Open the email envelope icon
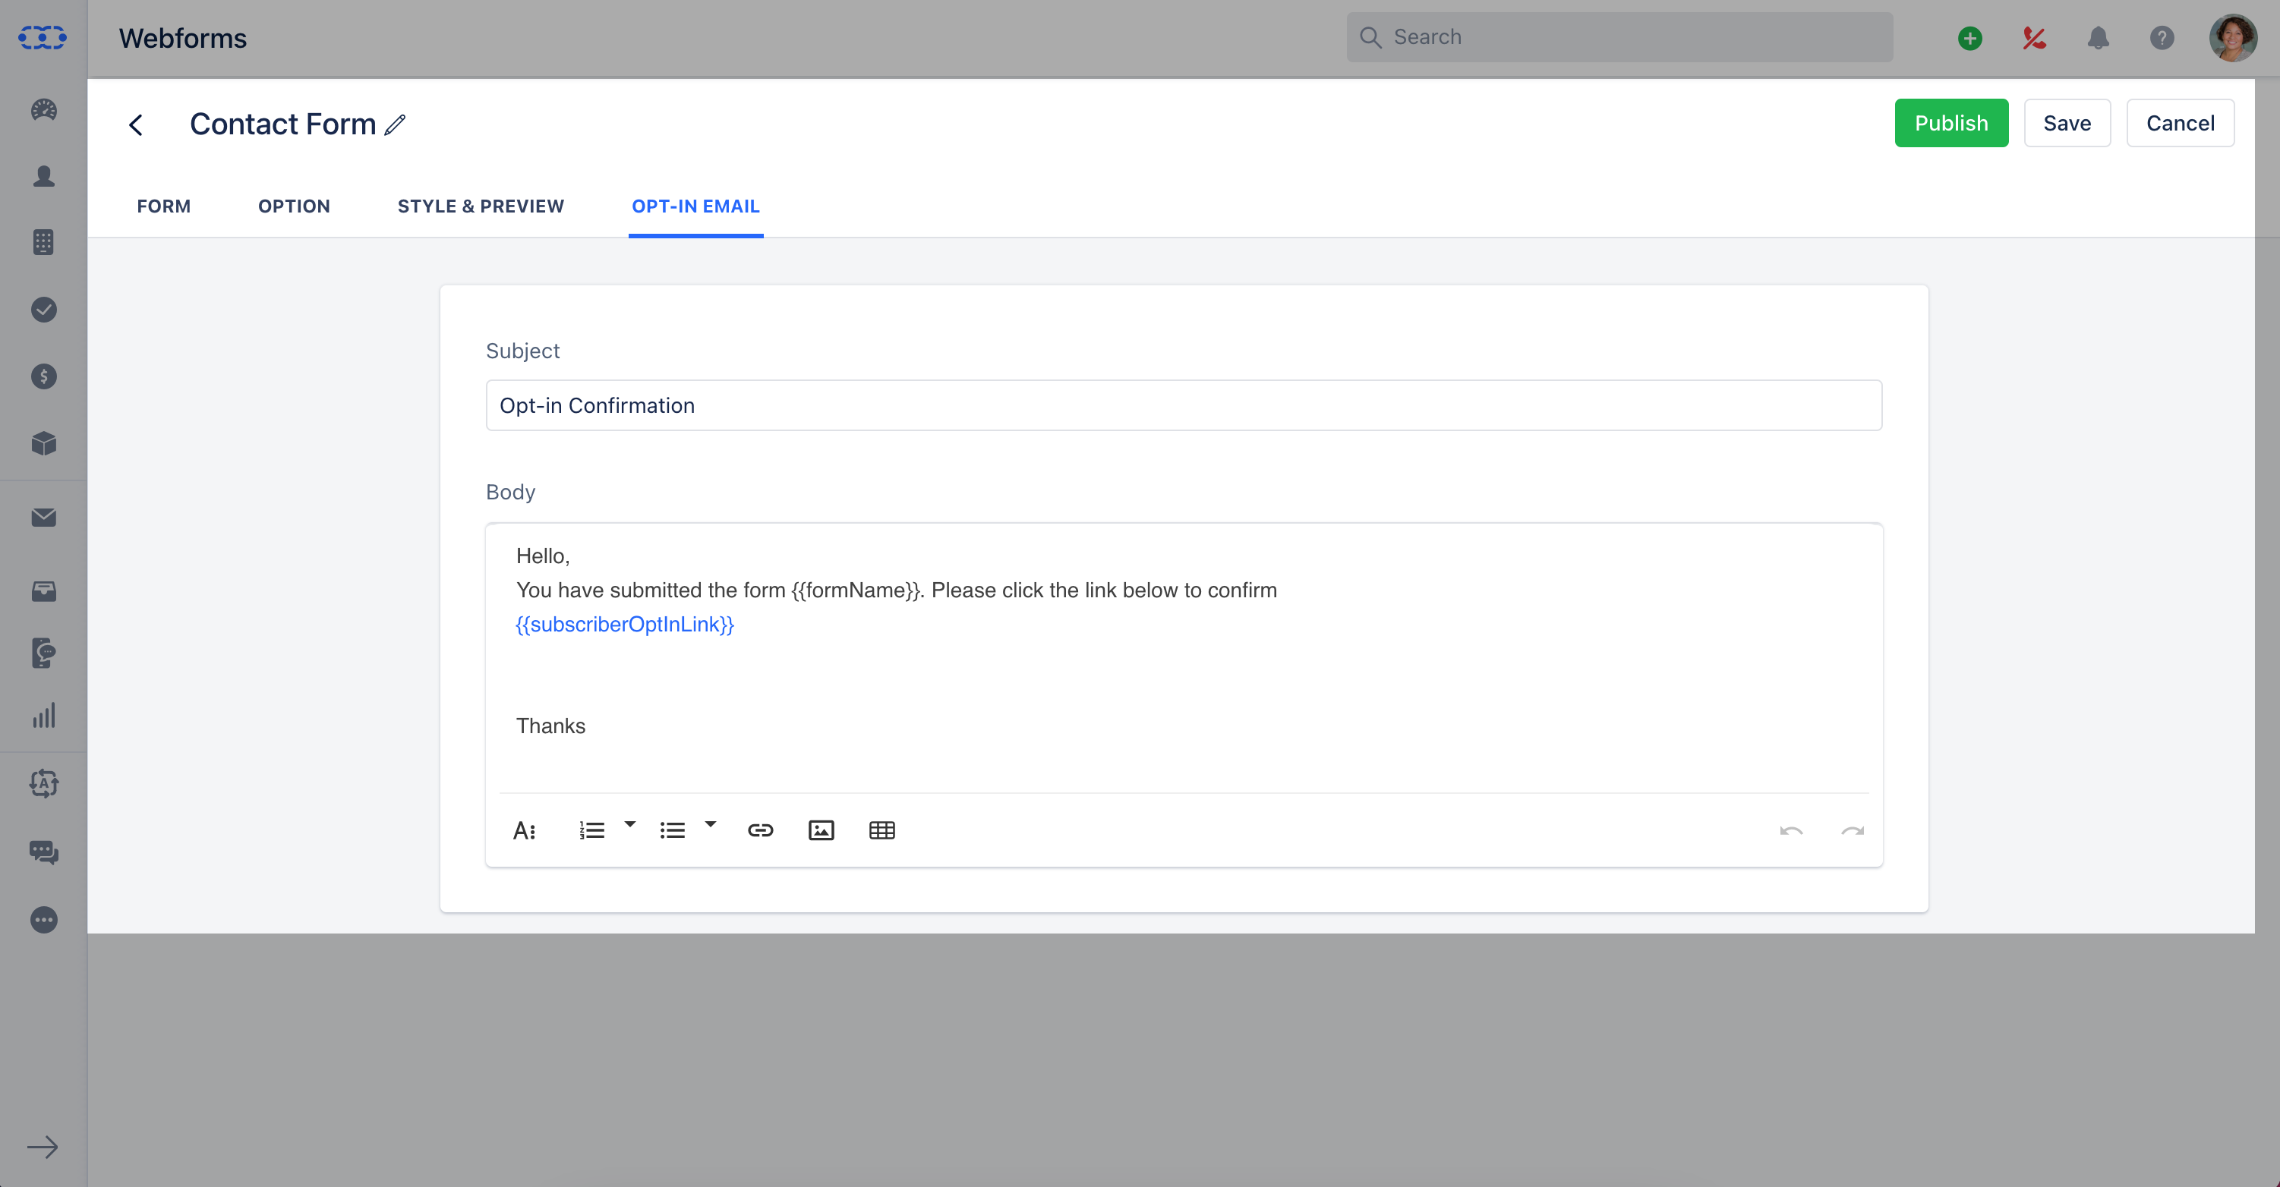The height and width of the screenshot is (1187, 2280). [43, 518]
